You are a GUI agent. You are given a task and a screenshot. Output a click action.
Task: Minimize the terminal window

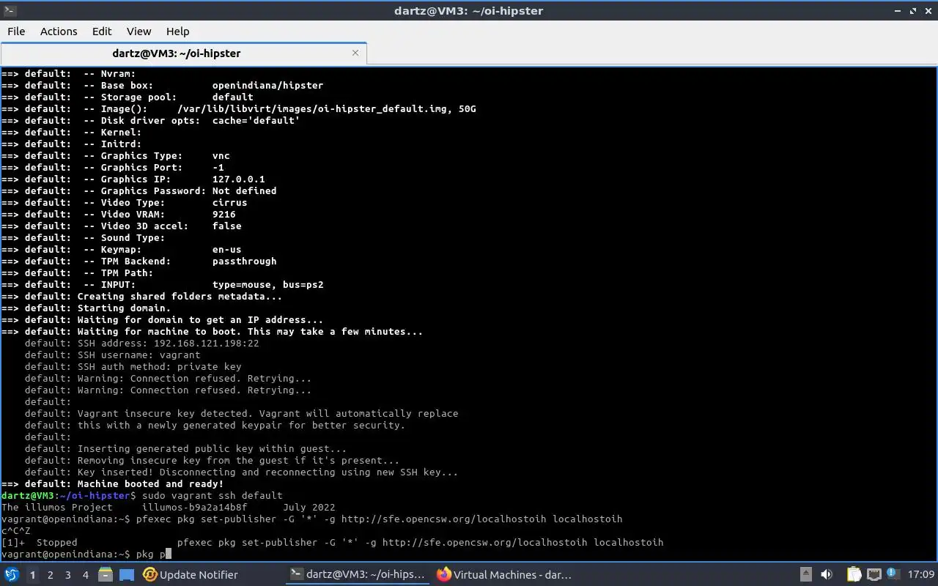point(898,10)
